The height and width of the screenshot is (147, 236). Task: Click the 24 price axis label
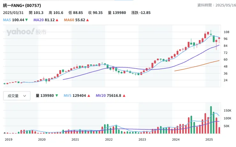click(x=225, y=80)
